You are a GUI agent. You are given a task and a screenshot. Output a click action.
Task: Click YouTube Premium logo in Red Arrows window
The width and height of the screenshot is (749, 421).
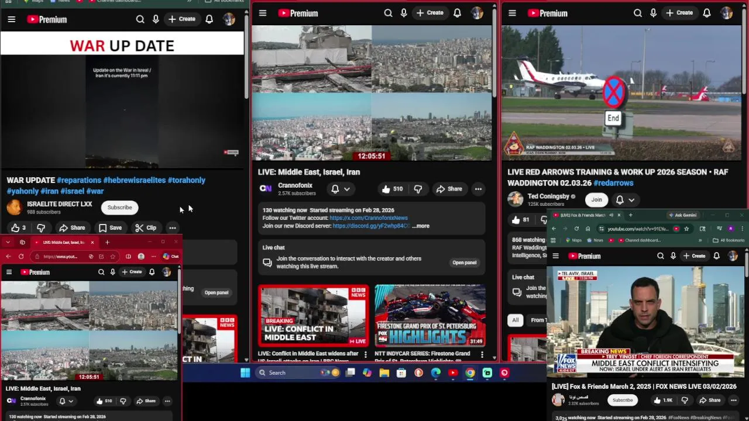(x=547, y=13)
